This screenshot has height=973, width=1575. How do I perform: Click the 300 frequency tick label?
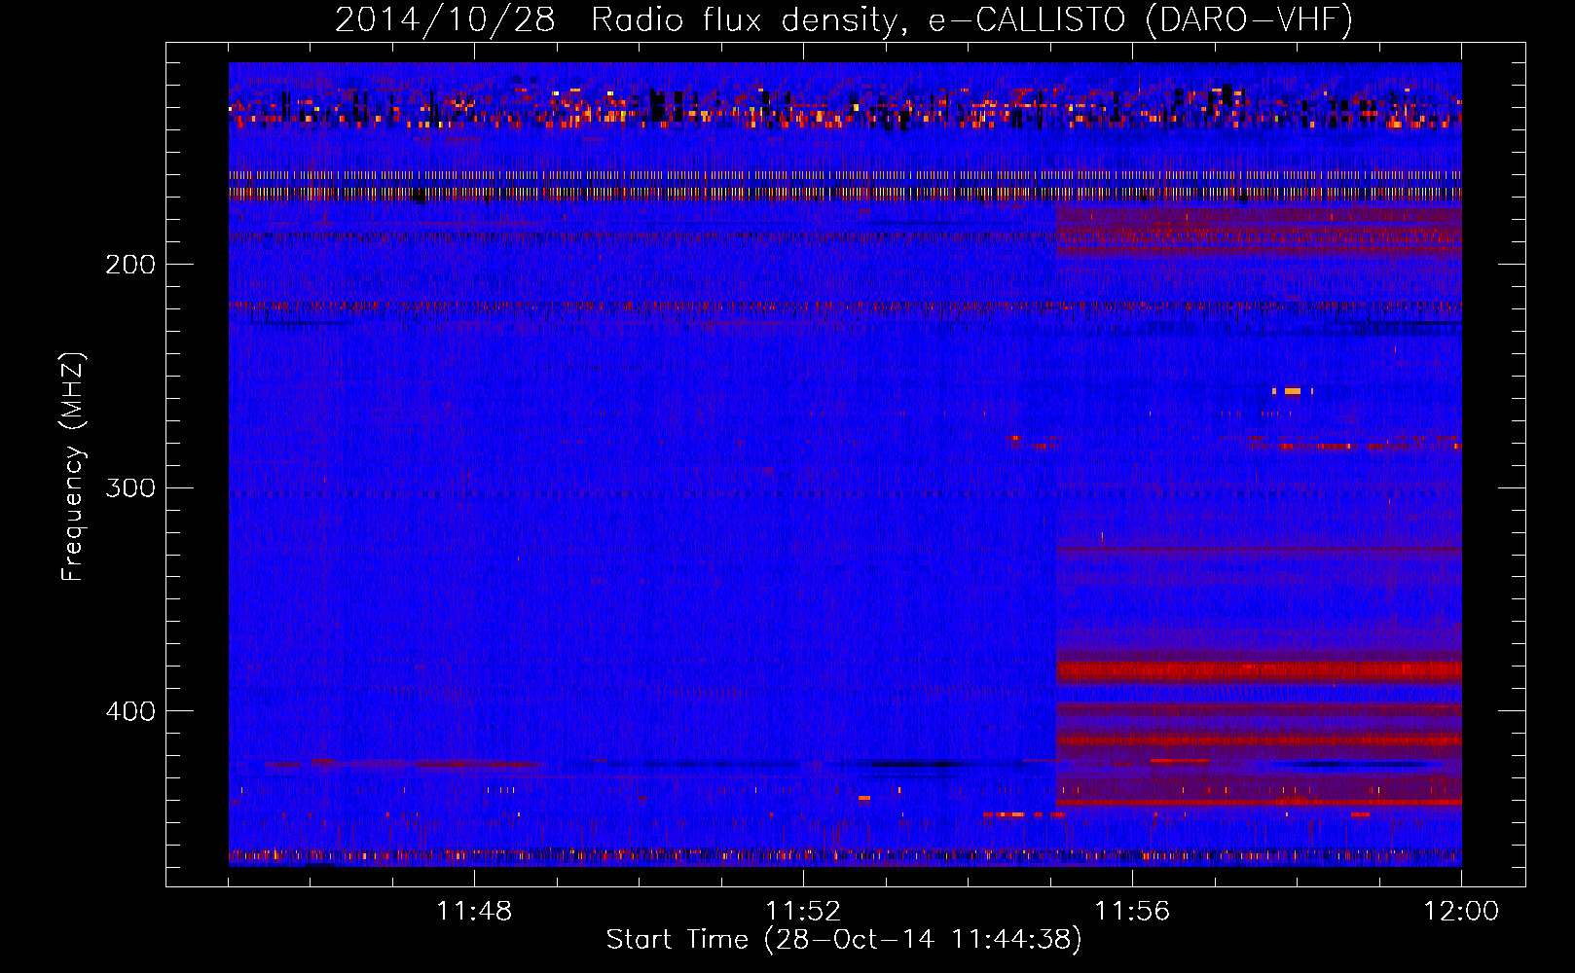[x=130, y=487]
